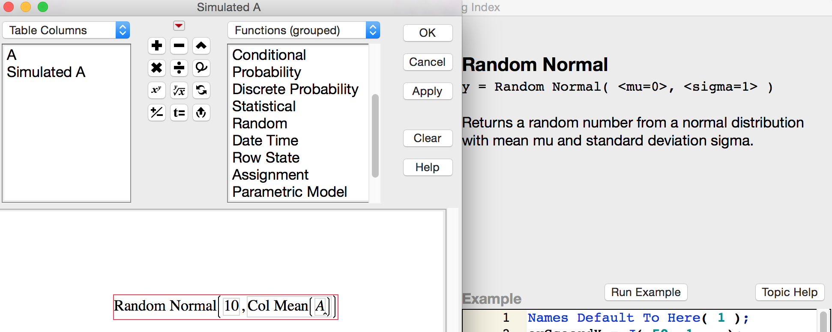Click the caret insertion keypad button
The image size is (832, 332).
pos(201,46)
